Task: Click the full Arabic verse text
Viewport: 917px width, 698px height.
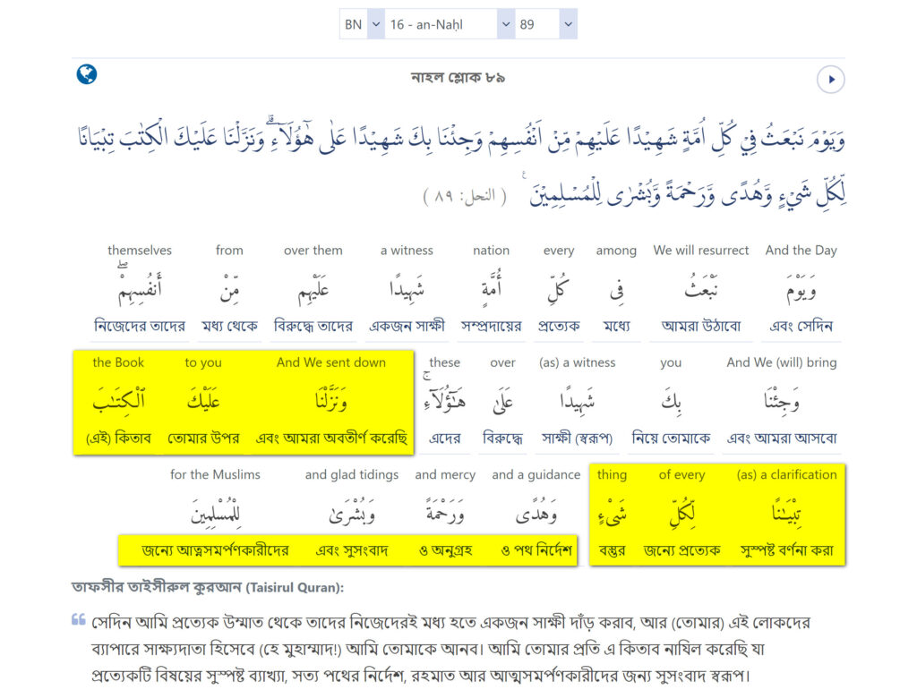Action: pos(458,165)
